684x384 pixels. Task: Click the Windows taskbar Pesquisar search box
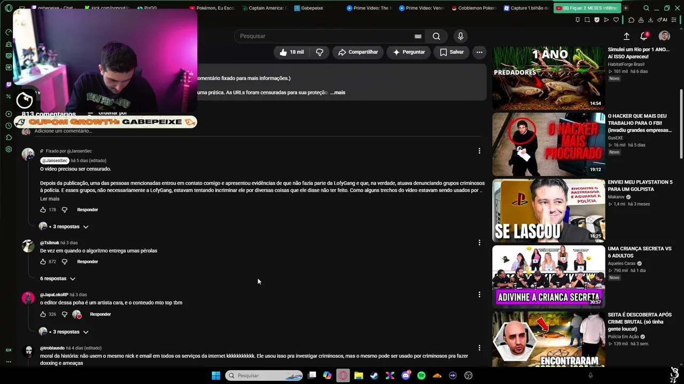coord(264,375)
